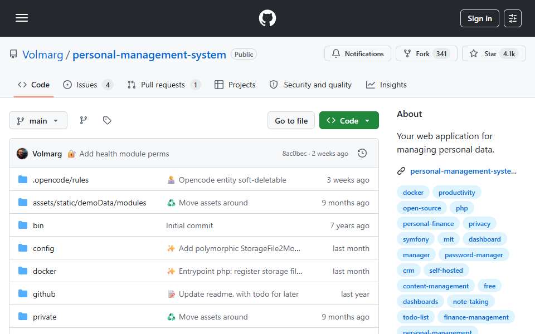Select the productivity topic tag
Viewport: 535px width, 334px height.
tap(456, 193)
